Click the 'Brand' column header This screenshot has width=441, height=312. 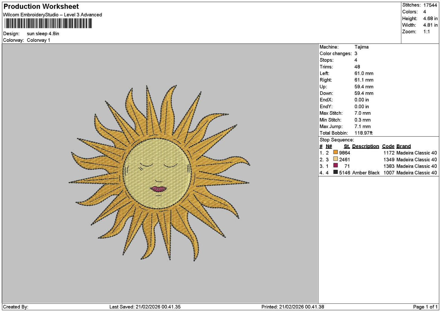(x=403, y=146)
